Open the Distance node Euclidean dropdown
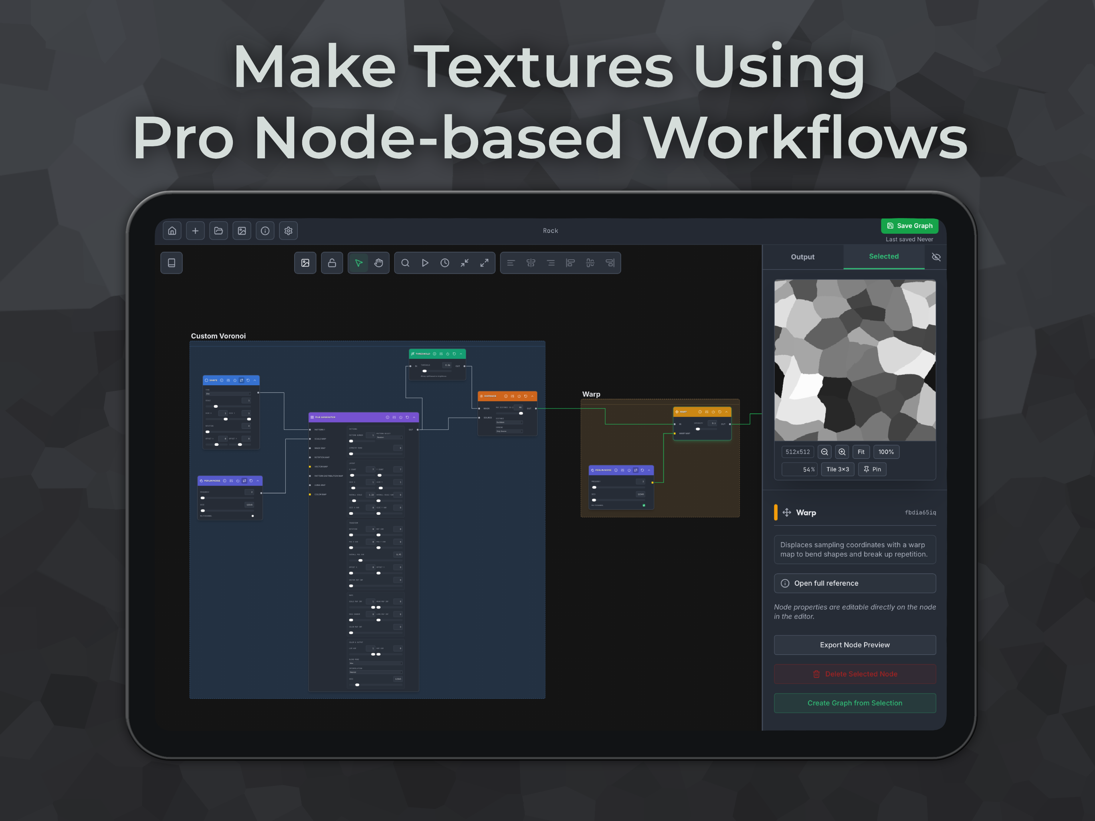Viewport: 1095px width, 821px height. pyautogui.click(x=509, y=423)
